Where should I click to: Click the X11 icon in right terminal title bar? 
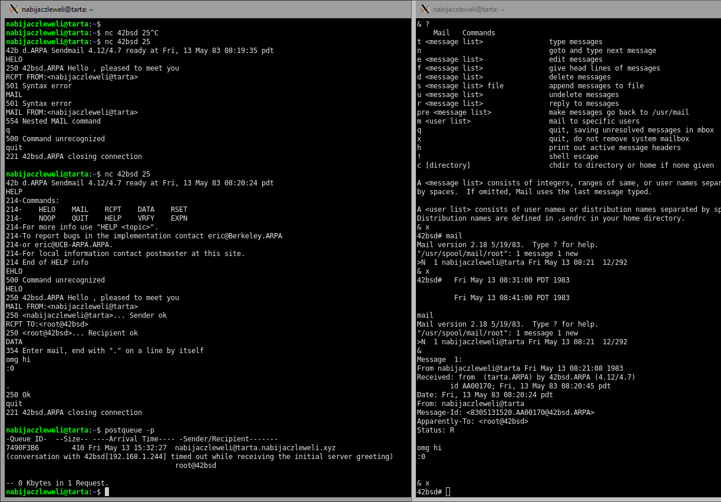(x=425, y=9)
